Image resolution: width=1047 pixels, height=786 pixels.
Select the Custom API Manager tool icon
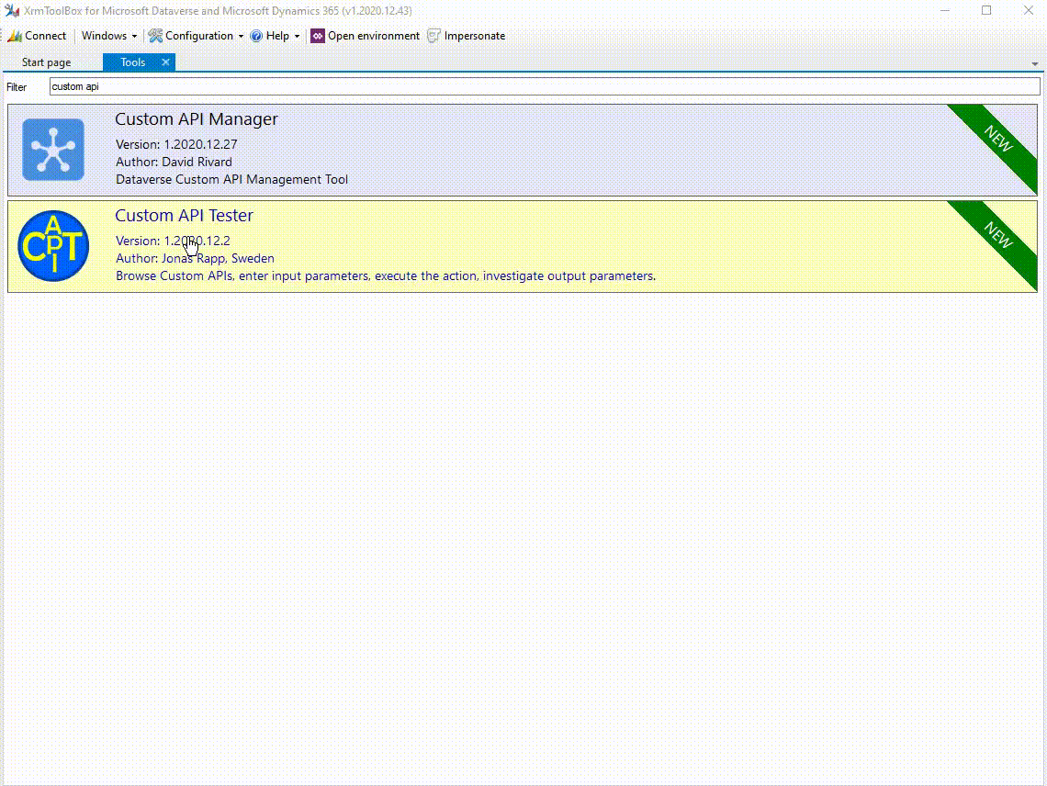pyautogui.click(x=53, y=150)
